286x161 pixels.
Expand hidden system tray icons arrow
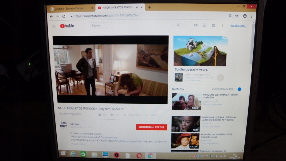point(190,156)
